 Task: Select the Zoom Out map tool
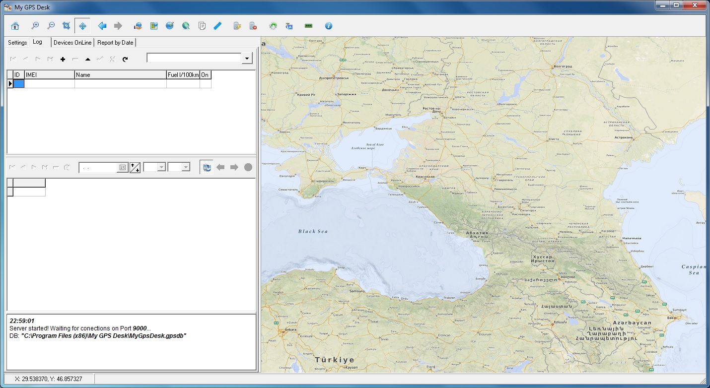point(51,25)
